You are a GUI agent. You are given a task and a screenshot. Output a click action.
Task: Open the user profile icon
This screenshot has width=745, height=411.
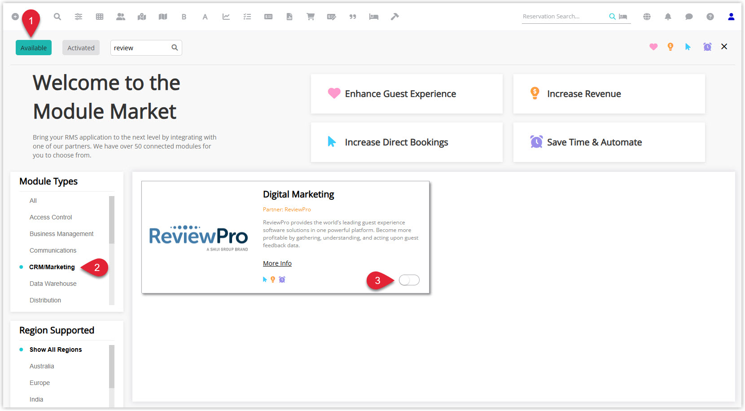coord(731,17)
